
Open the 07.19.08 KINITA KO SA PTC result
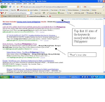point(32,35)
